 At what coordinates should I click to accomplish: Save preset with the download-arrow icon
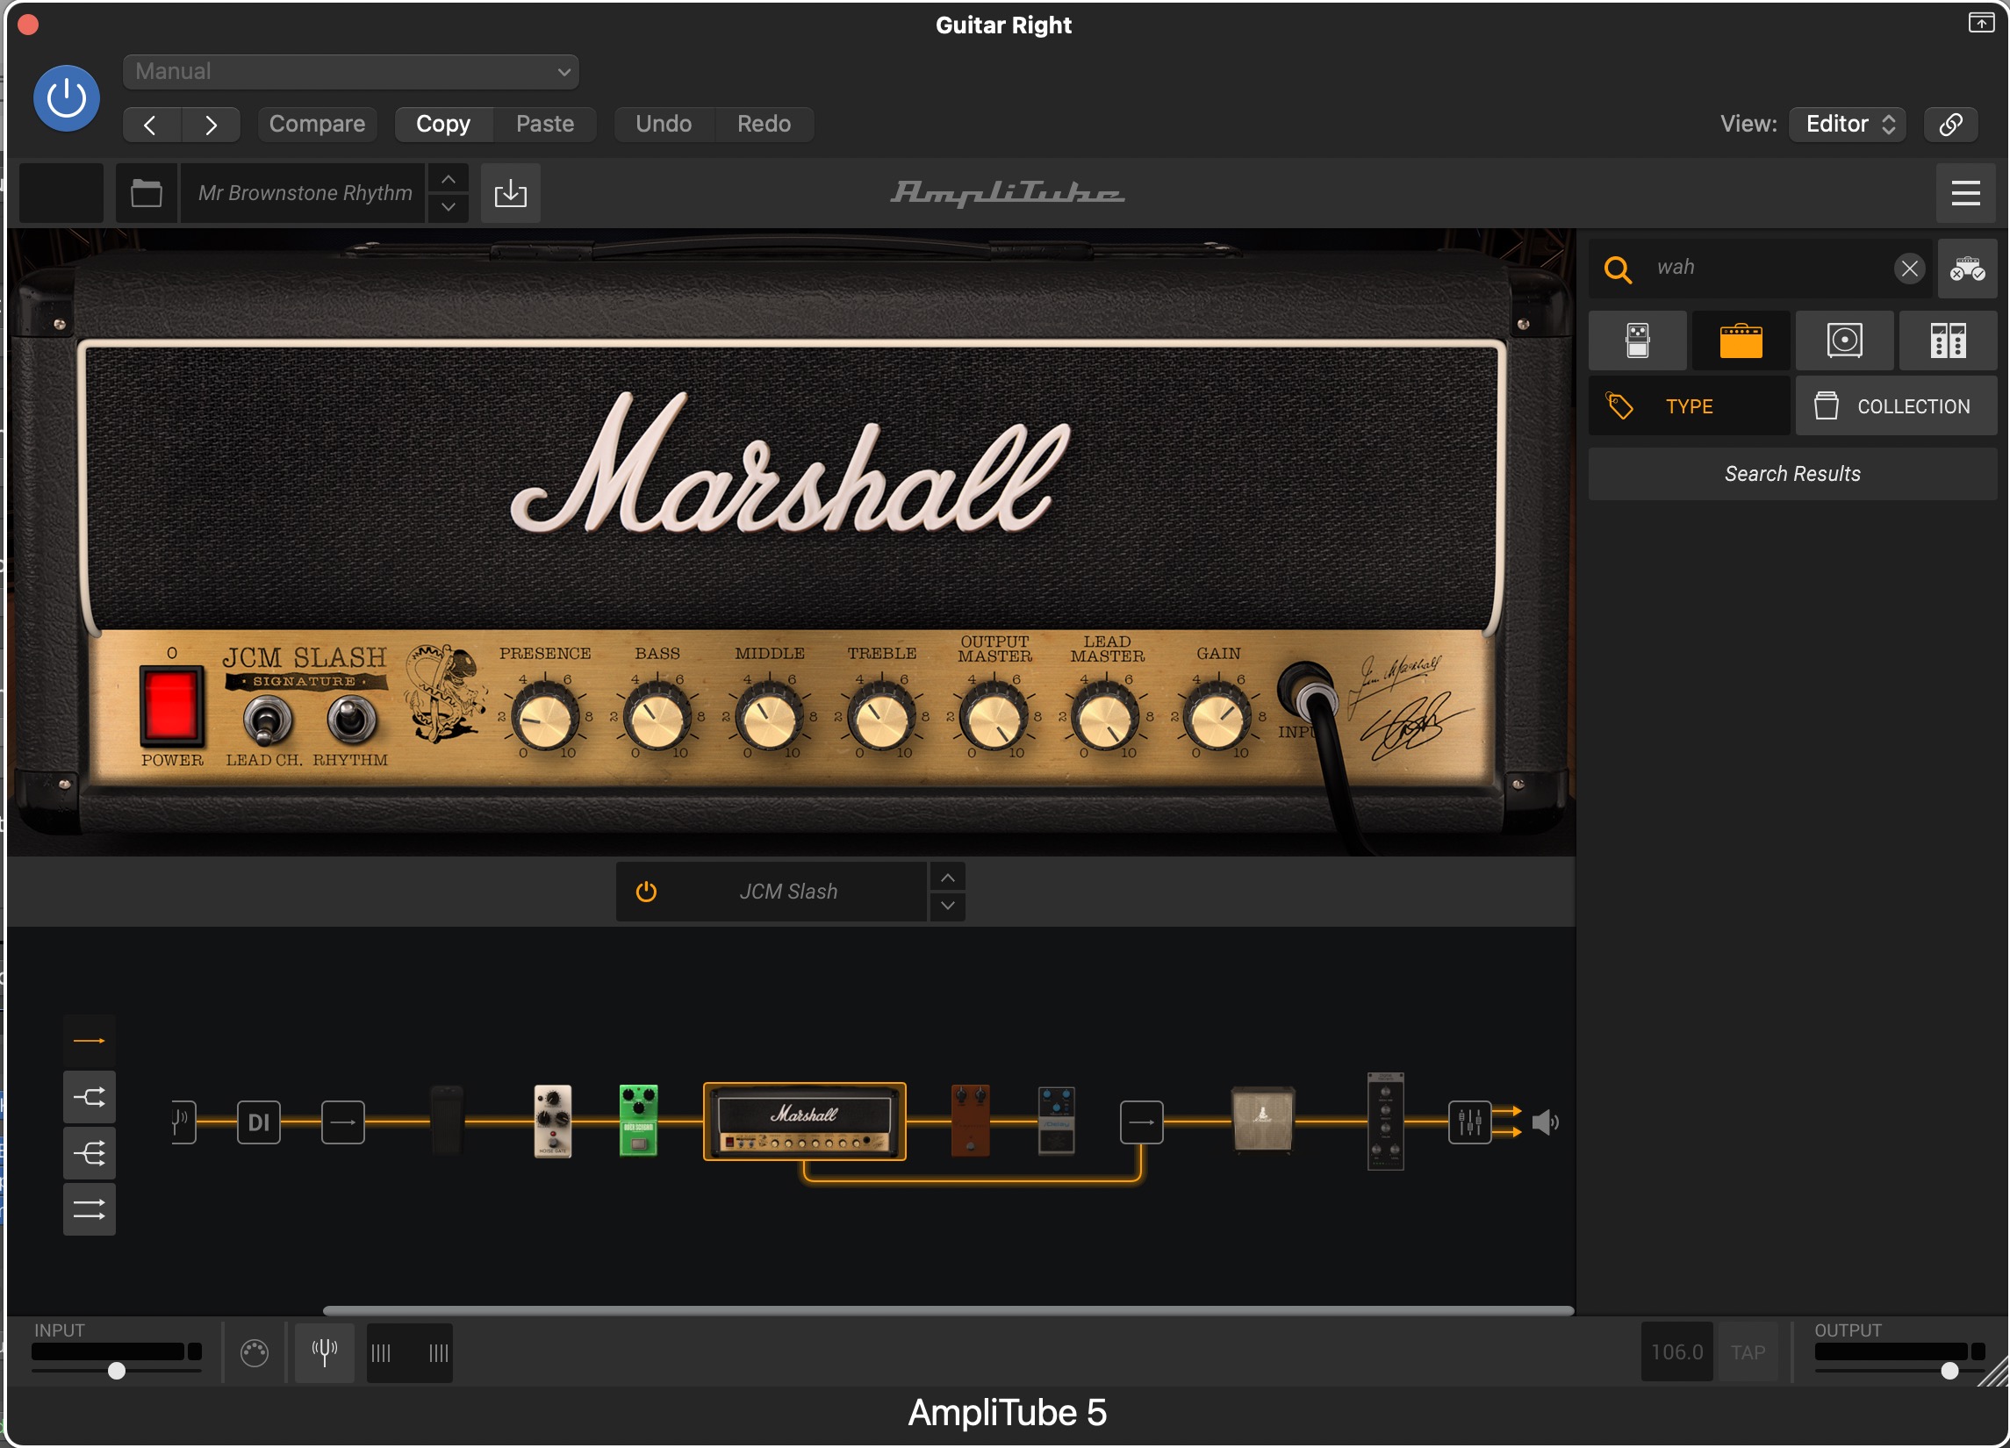tap(511, 193)
